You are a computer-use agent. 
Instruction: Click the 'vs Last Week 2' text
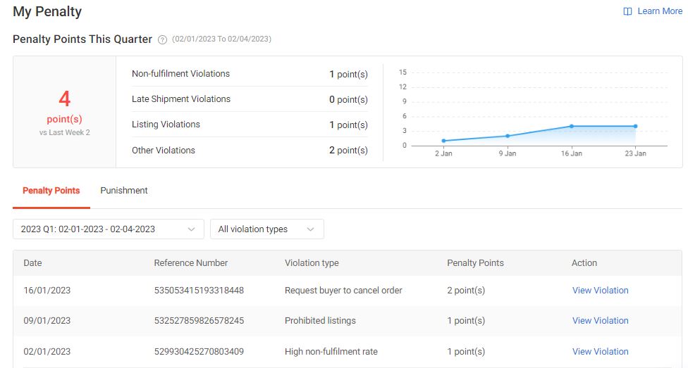coord(65,132)
